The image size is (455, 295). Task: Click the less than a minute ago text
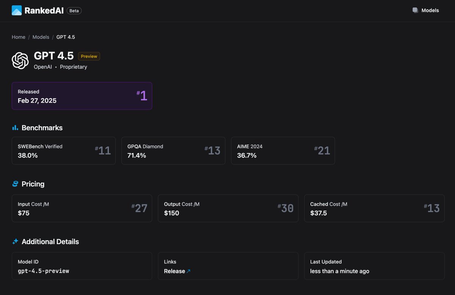click(x=340, y=271)
